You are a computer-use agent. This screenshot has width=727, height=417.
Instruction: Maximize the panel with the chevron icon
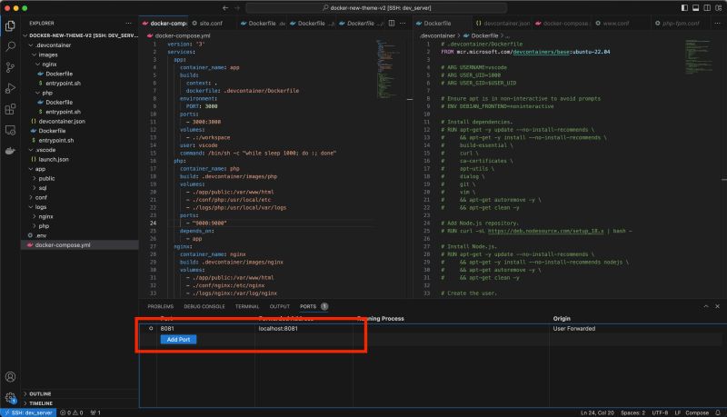click(x=706, y=306)
